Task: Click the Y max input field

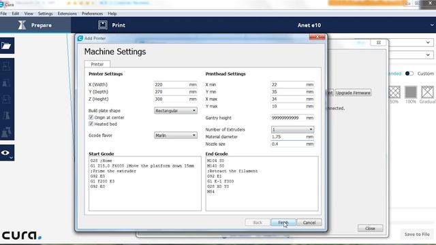Action: pos(292,106)
